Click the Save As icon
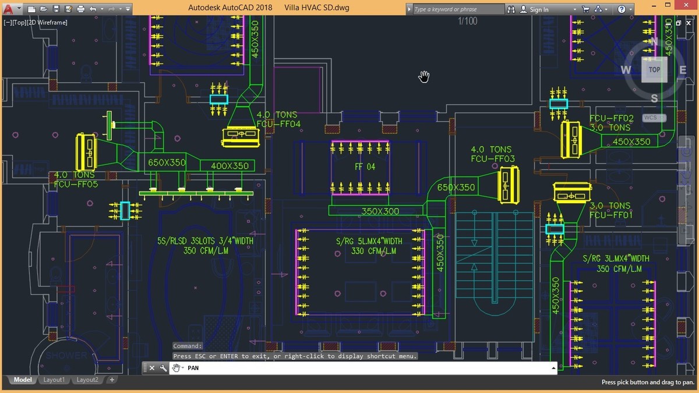 coord(68,9)
